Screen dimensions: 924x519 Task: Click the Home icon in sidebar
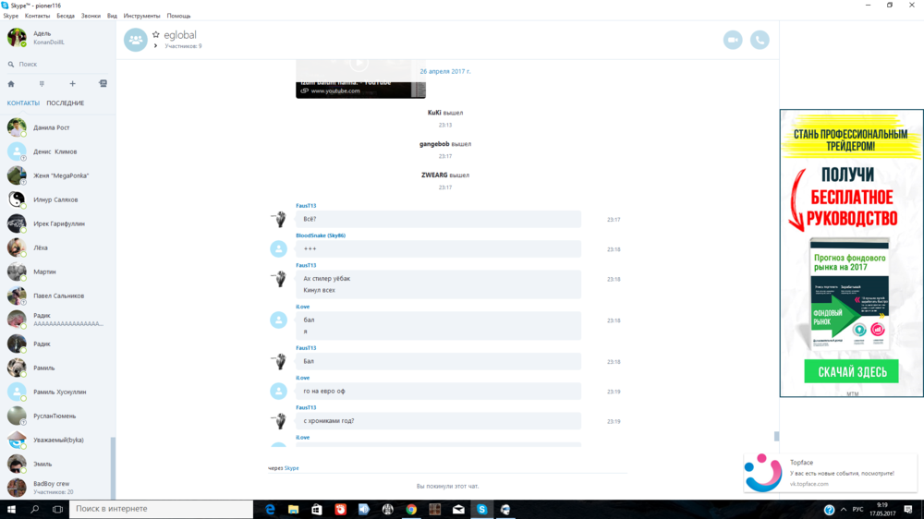11,84
